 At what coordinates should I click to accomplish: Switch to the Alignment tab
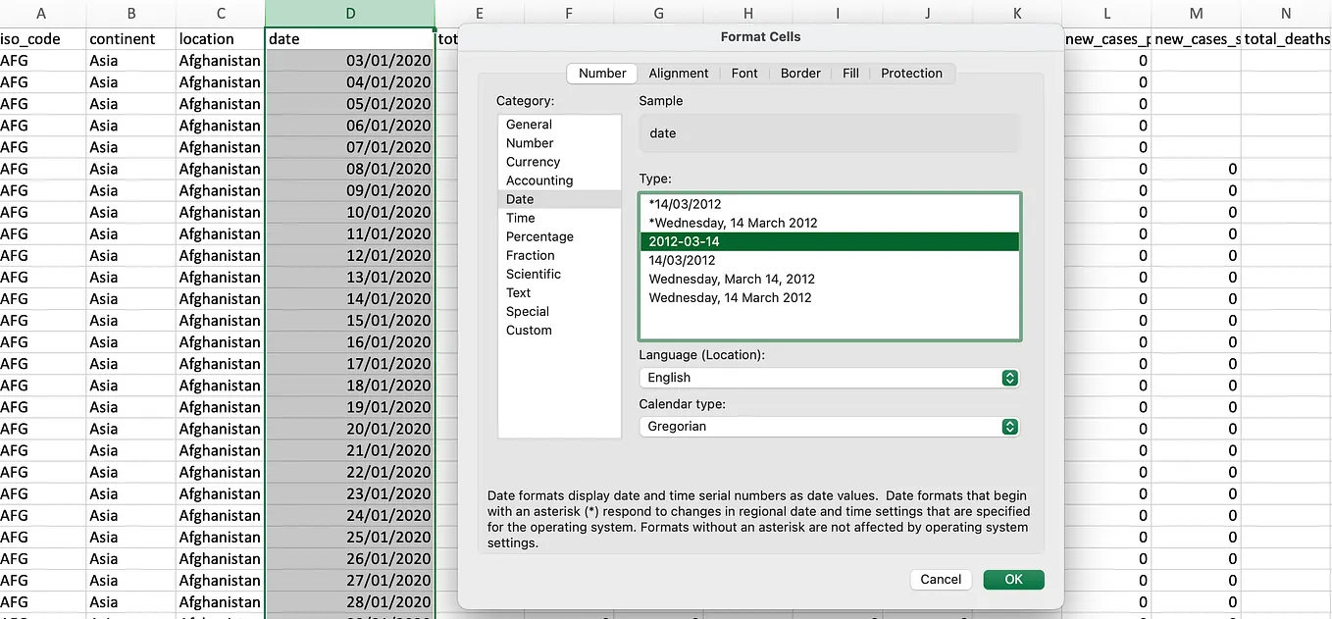(x=678, y=74)
